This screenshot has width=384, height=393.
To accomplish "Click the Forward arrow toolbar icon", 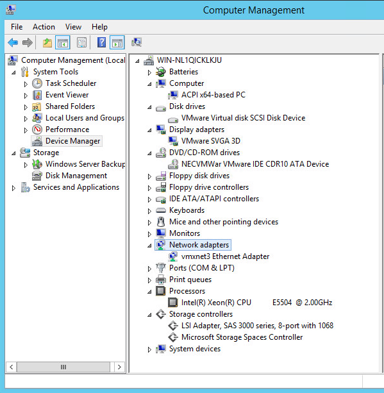I will [x=28, y=42].
